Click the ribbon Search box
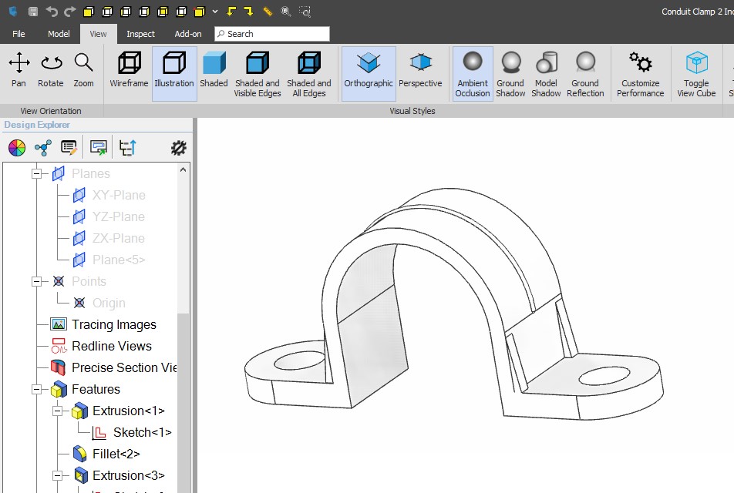The height and width of the screenshot is (493, 734). (272, 34)
